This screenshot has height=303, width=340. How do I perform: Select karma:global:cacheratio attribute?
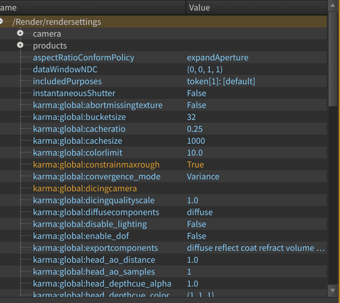(x=79, y=129)
